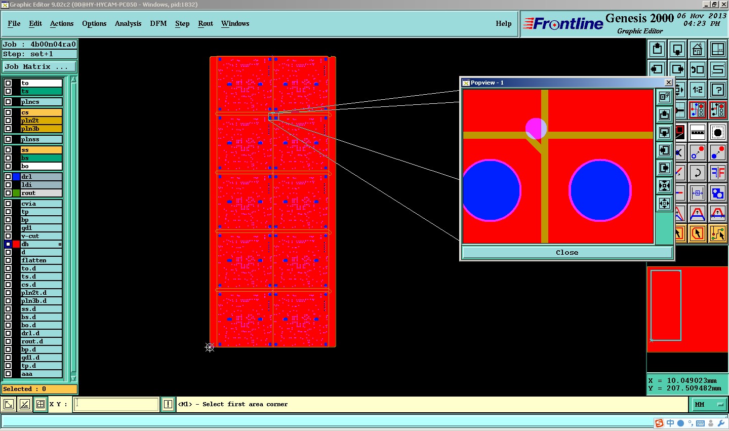
Task: Click layer list scroll-down arrow
Action: coord(73,378)
